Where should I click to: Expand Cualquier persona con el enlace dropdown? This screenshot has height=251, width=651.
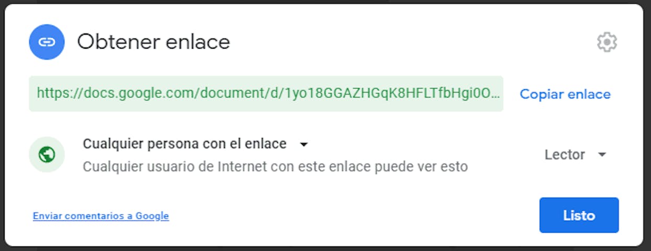click(195, 144)
